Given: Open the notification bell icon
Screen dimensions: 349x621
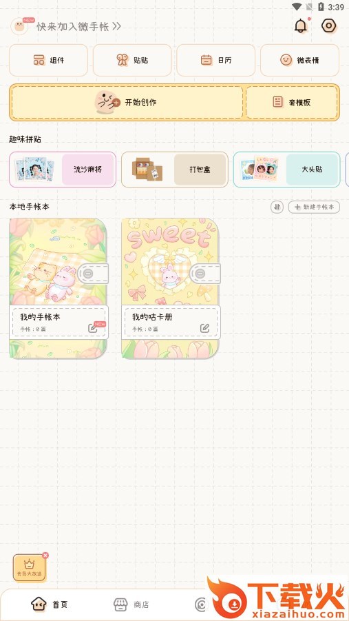Looking at the screenshot, I should (301, 26).
